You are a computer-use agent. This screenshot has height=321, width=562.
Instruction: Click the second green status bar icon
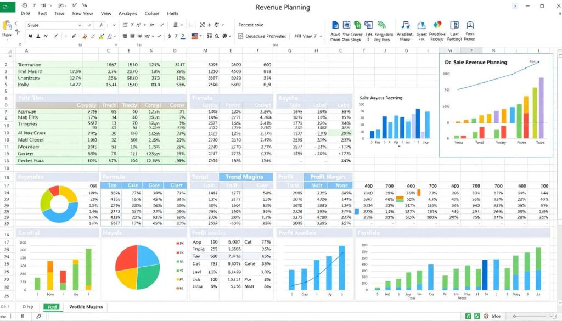pyautogui.click(x=477, y=316)
